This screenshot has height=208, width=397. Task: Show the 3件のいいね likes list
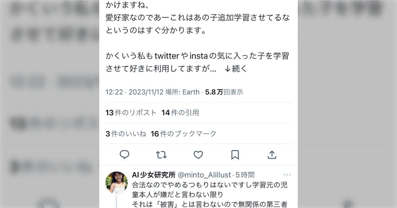(126, 134)
